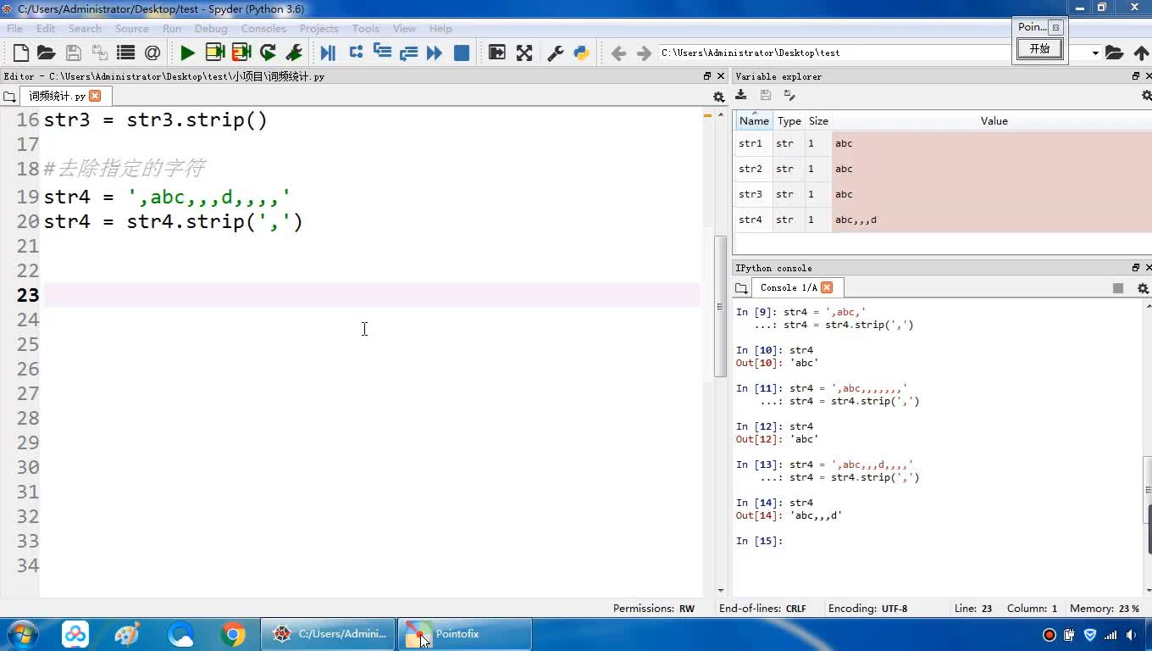Open the PYTHONPATH manager Python icon
Viewport: 1152px width, 651px height.
pos(581,53)
